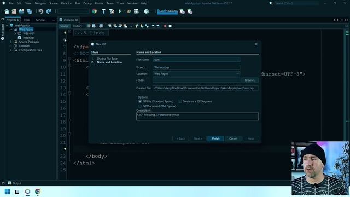Image resolution: width=350 pixels, height=197 pixels.
Task: Click the first garbage collection icon beside the memory bar
Action: pyautogui.click(x=182, y=11)
